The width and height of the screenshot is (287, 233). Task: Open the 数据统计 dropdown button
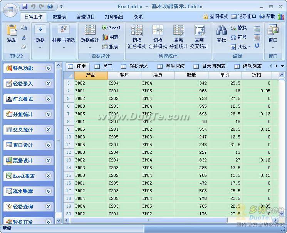[90, 37]
